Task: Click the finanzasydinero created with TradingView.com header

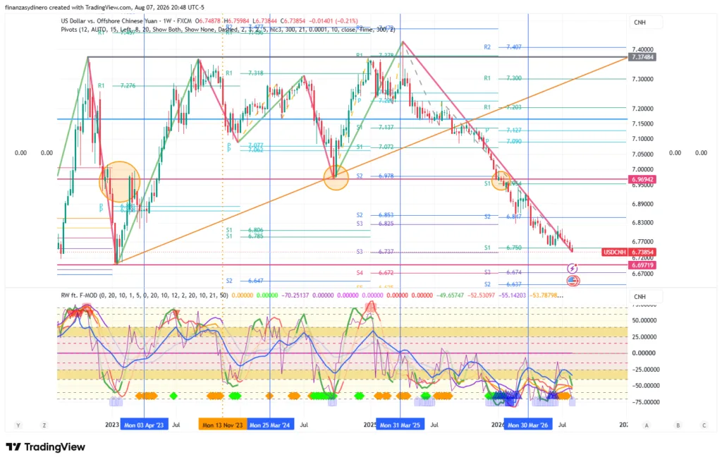Action: (x=104, y=7)
